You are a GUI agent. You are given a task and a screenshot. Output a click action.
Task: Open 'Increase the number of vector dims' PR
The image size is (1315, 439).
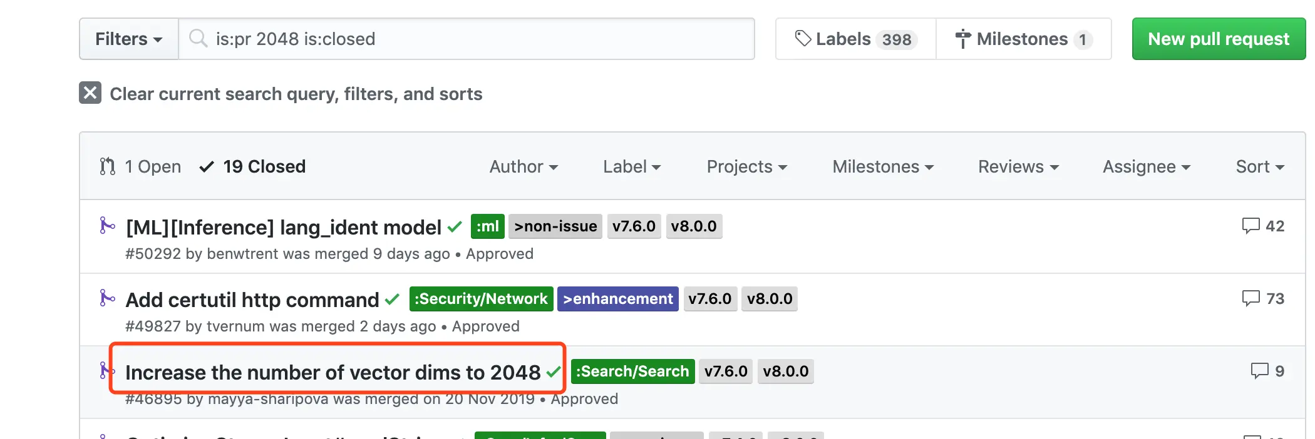coord(333,372)
